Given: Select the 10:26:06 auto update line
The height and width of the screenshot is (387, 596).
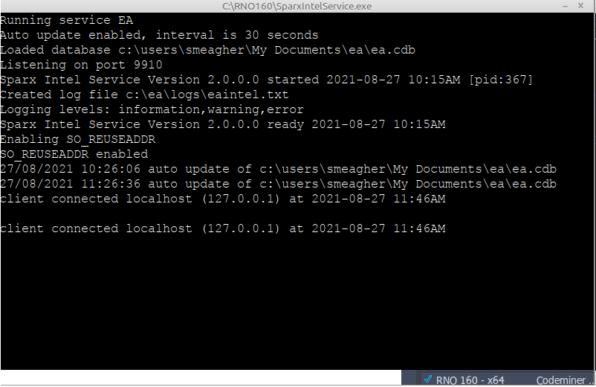Looking at the screenshot, I should click(278, 169).
